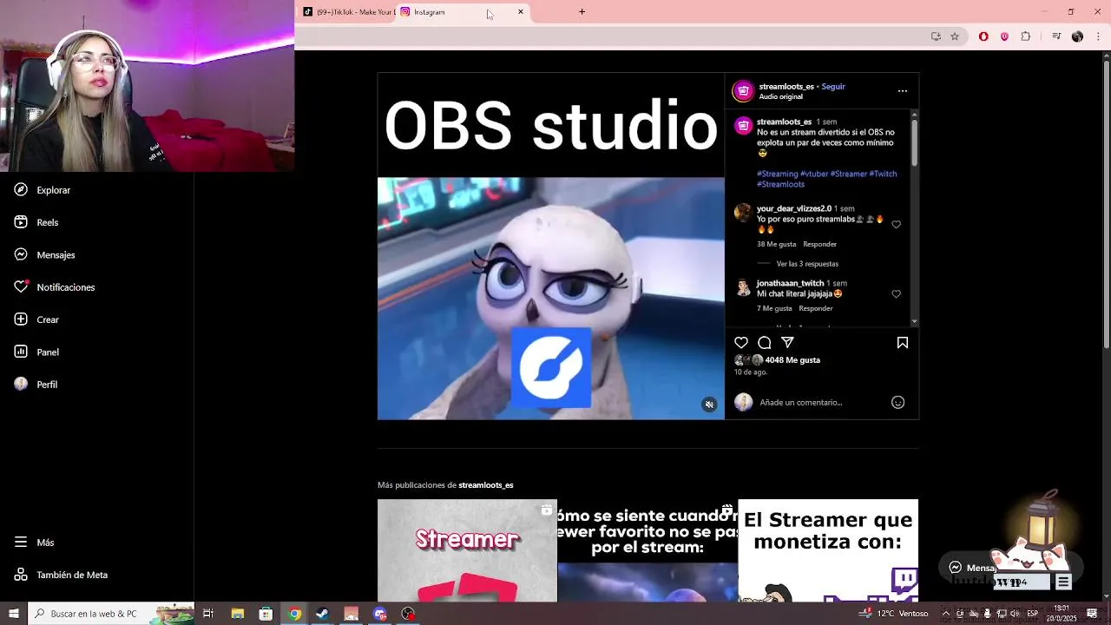The height and width of the screenshot is (625, 1111).
Task: Open the Notificaciones heart icon
Action: click(x=21, y=286)
